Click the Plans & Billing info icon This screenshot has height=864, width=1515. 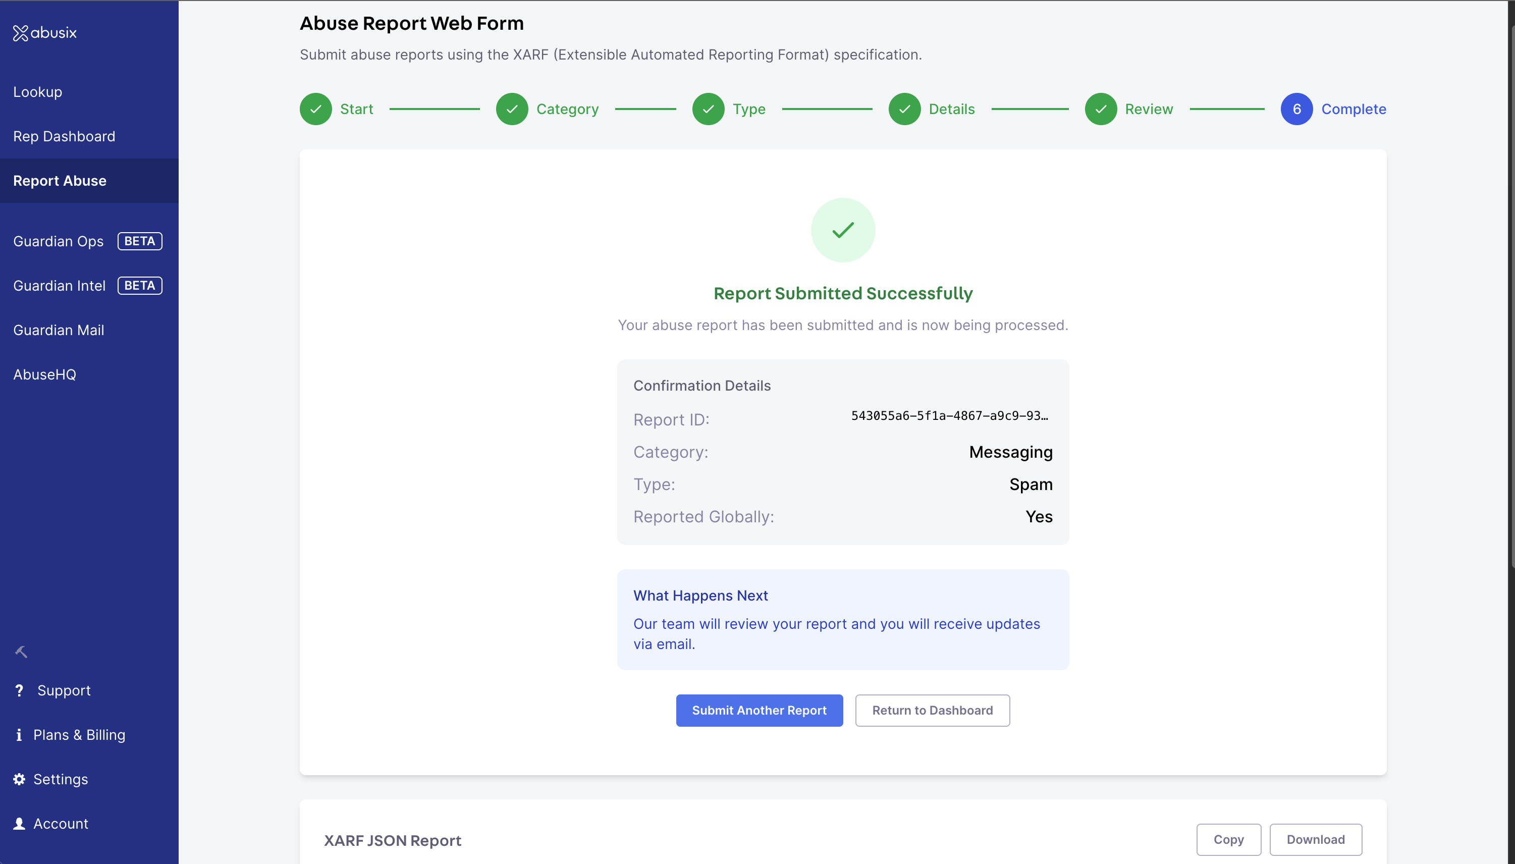coord(19,735)
